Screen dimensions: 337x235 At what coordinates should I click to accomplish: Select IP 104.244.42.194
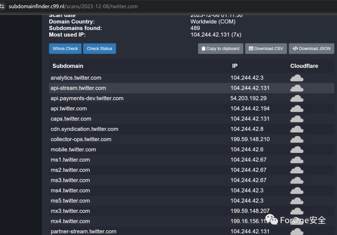click(250, 109)
